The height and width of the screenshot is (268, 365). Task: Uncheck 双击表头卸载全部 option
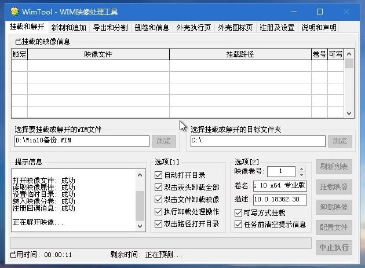(159, 188)
